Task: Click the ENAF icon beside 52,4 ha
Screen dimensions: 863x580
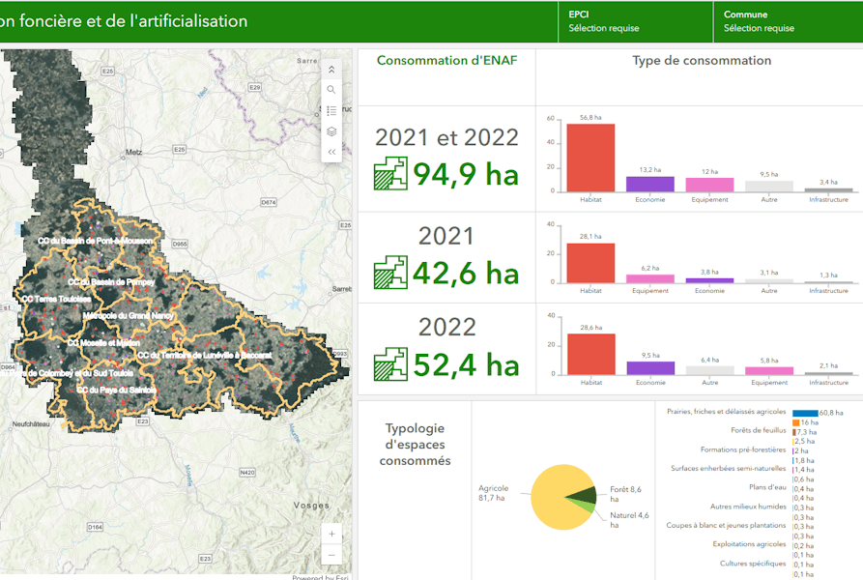Action: [x=390, y=363]
